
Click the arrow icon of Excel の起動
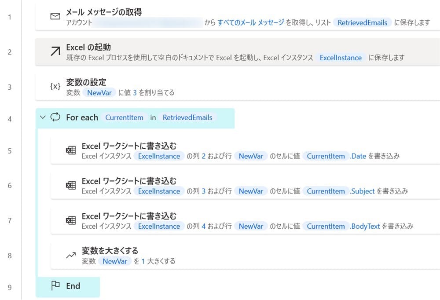coord(55,51)
